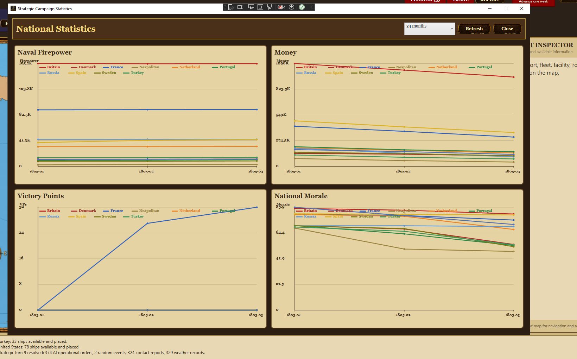Click Portugal legend in Money chart
The height and width of the screenshot is (359, 577).
pos(480,67)
